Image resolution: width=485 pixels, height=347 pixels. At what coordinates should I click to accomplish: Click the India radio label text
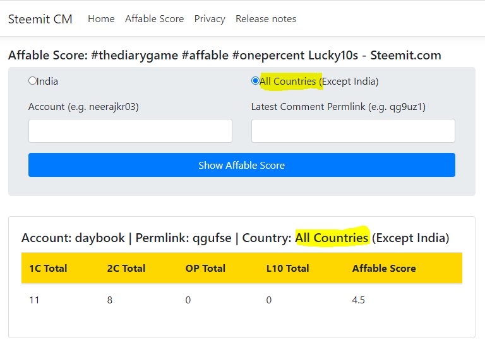pos(47,82)
